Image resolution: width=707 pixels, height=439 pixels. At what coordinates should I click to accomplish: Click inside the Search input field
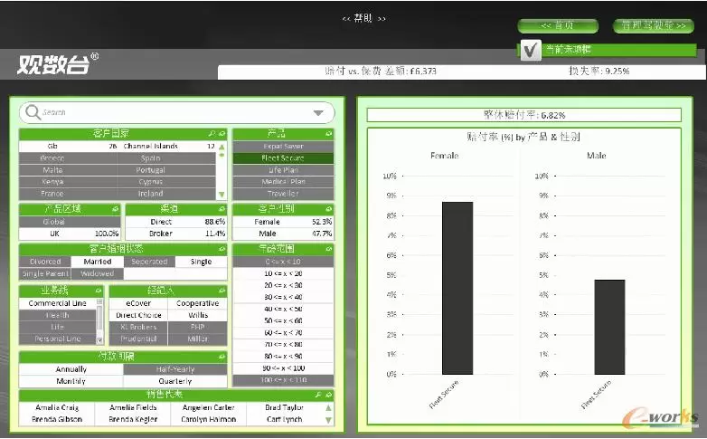coord(172,113)
